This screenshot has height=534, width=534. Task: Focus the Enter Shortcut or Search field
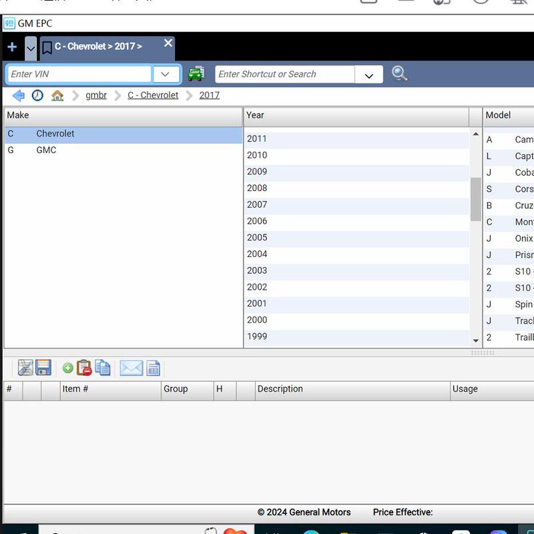click(x=285, y=74)
